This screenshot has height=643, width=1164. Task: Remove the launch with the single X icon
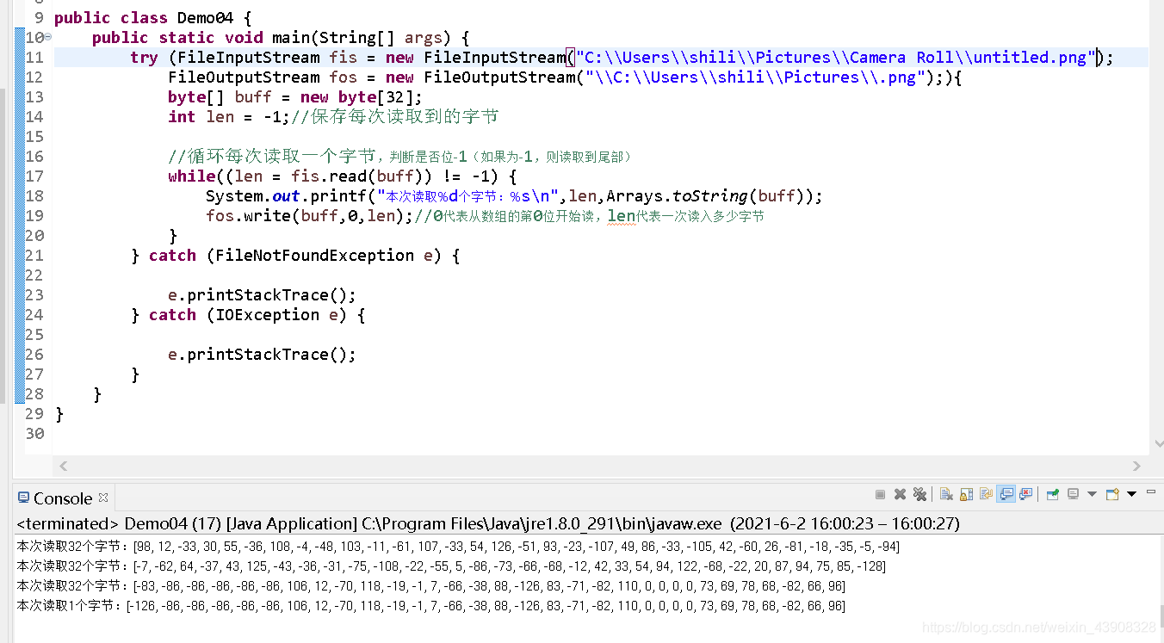click(x=900, y=494)
